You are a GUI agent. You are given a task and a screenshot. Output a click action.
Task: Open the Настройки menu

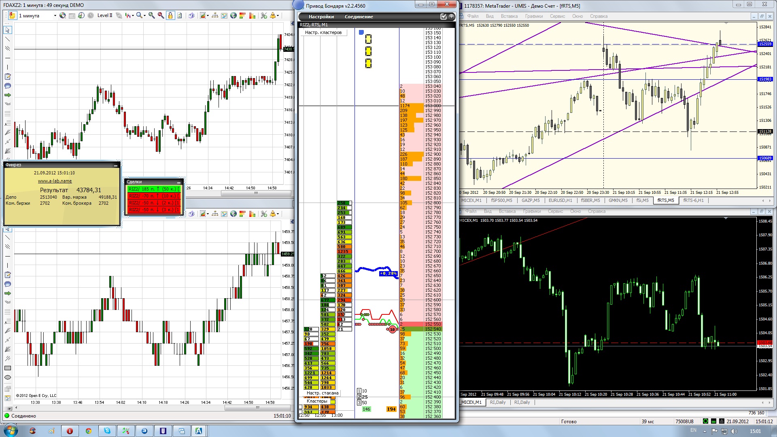pyautogui.click(x=321, y=17)
